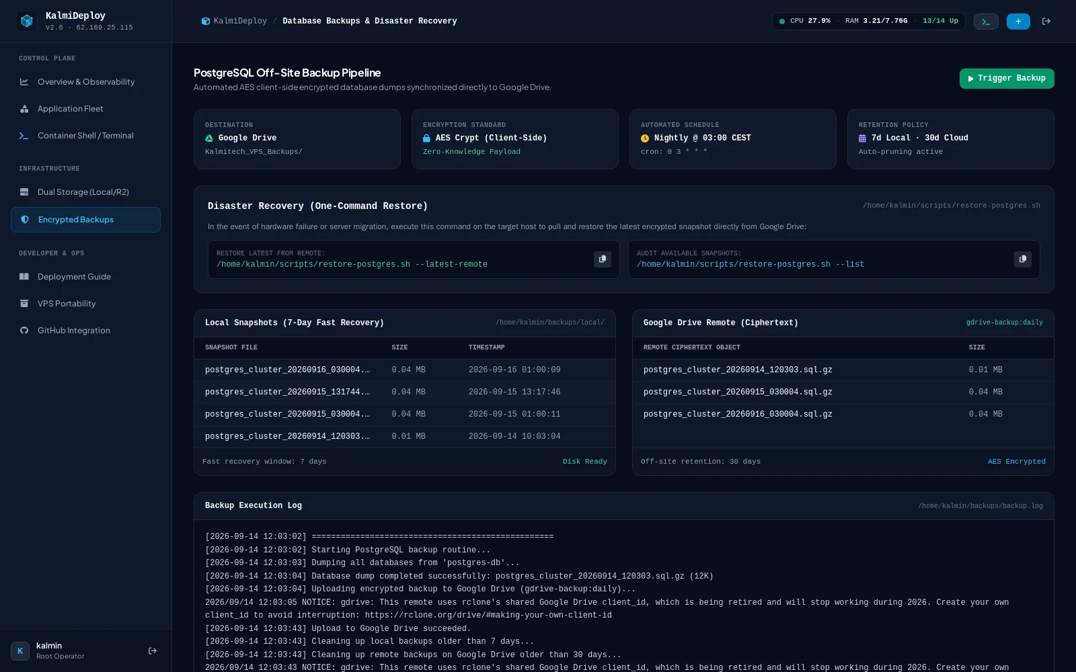Screen dimensions: 1076x672
Task: Click the sidebar logout icon beside kalmin
Action: (153, 650)
